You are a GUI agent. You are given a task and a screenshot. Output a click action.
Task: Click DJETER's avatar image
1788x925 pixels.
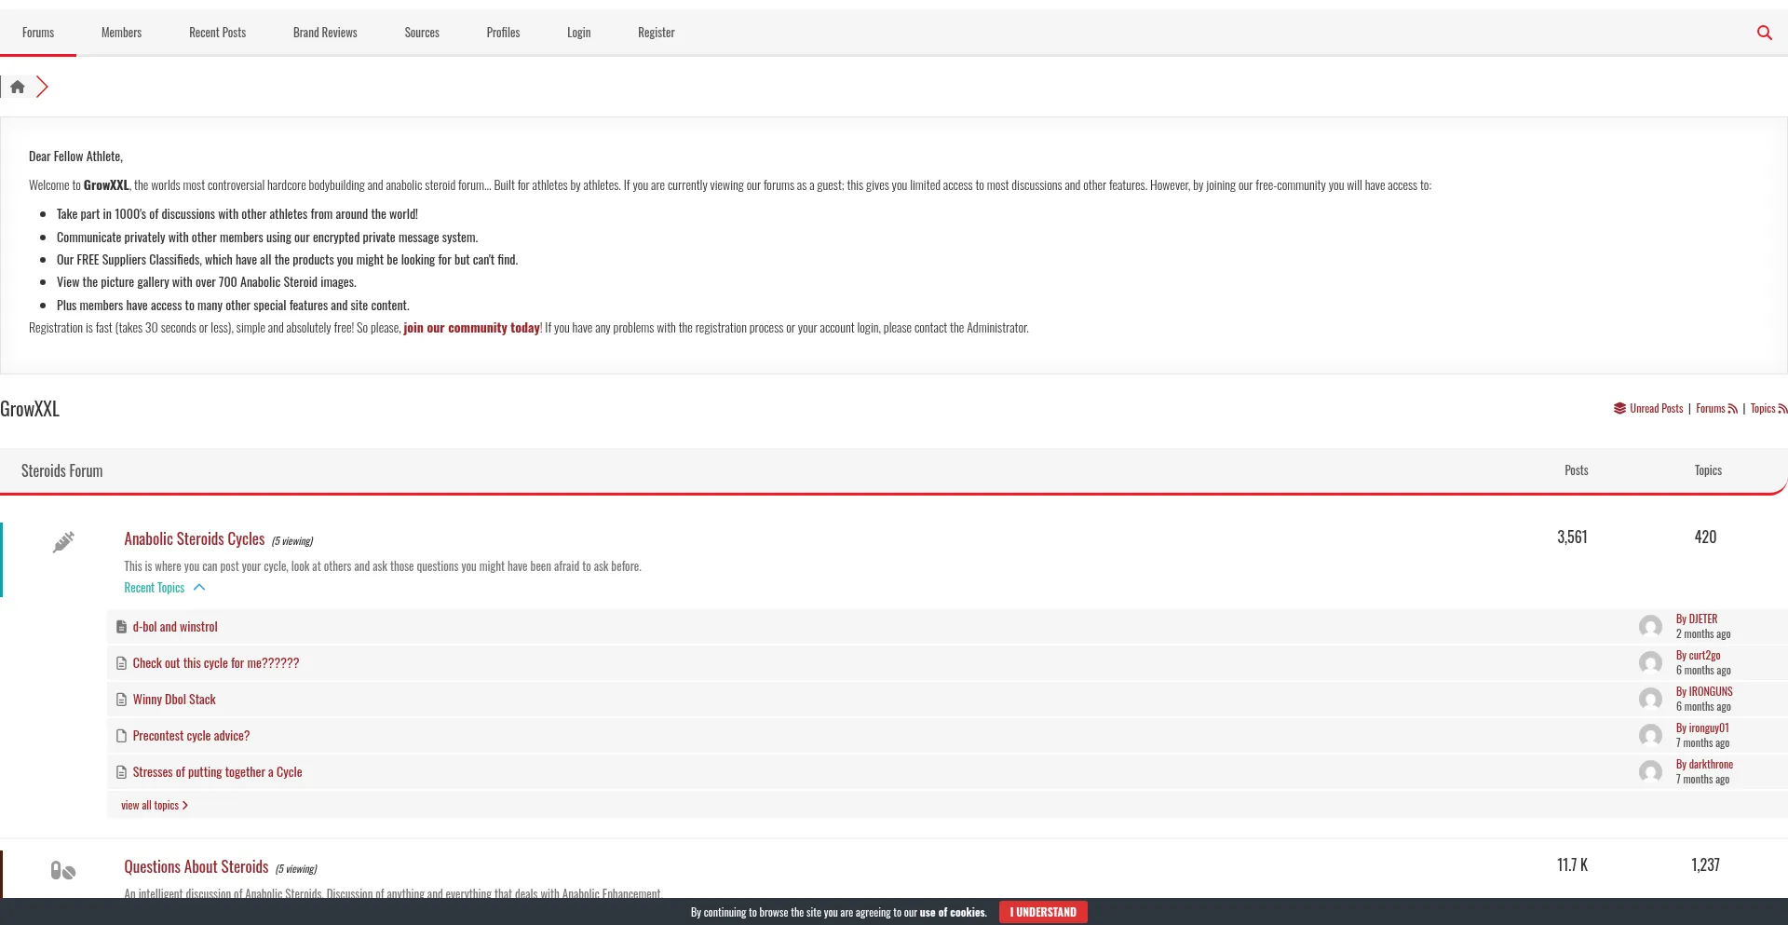point(1650,626)
